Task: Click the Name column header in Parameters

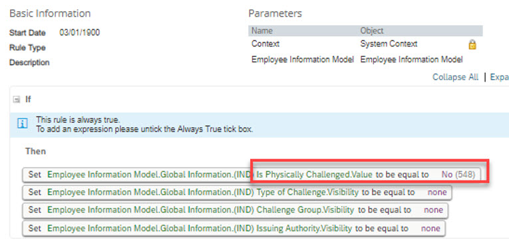Action: (262, 31)
